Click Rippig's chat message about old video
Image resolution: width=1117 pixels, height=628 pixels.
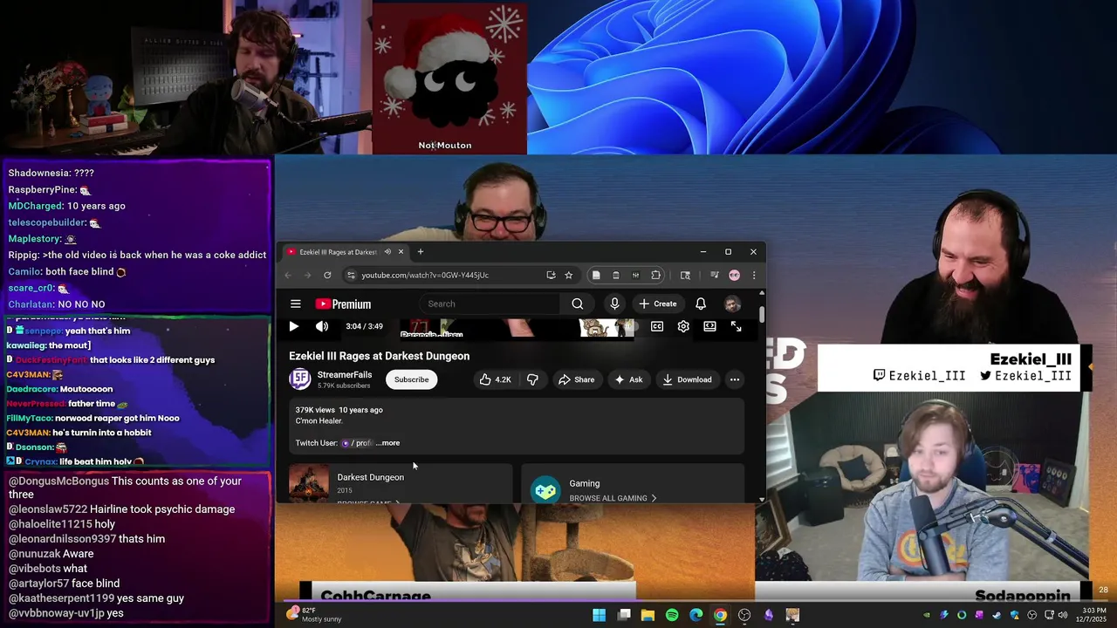coord(137,255)
